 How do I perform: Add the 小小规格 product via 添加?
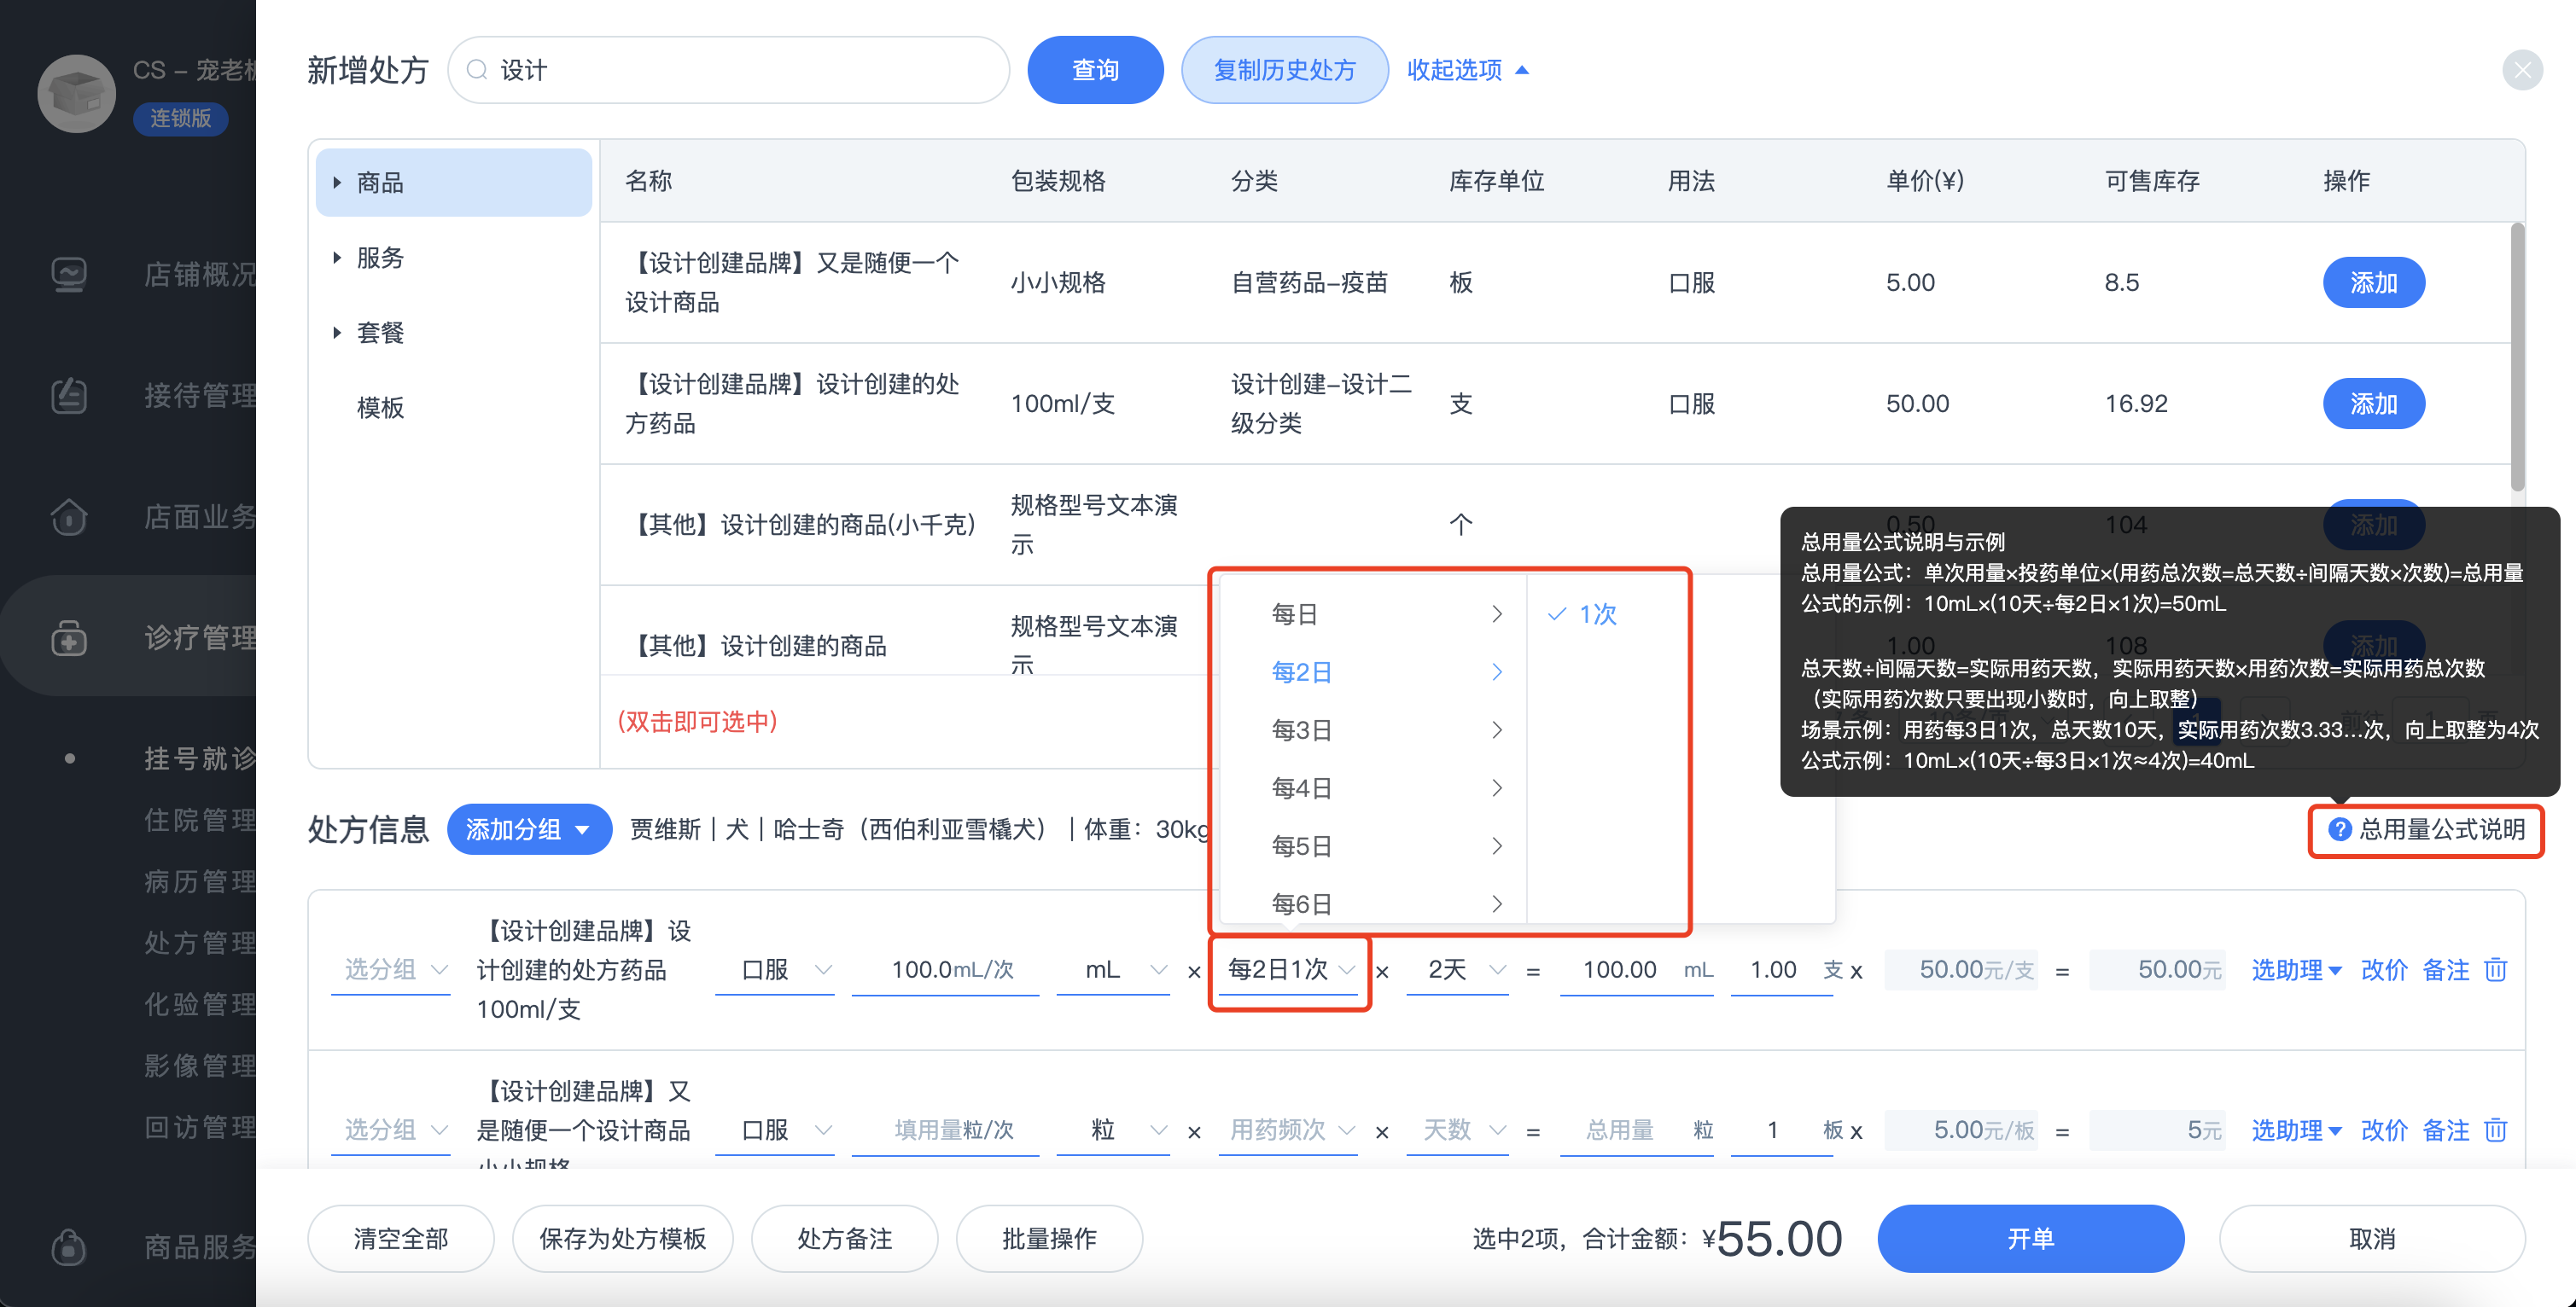point(2373,282)
